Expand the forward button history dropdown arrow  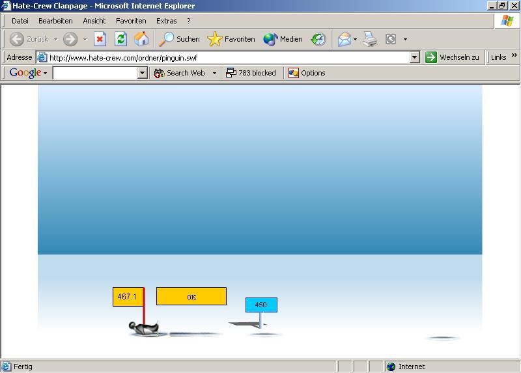click(85, 39)
